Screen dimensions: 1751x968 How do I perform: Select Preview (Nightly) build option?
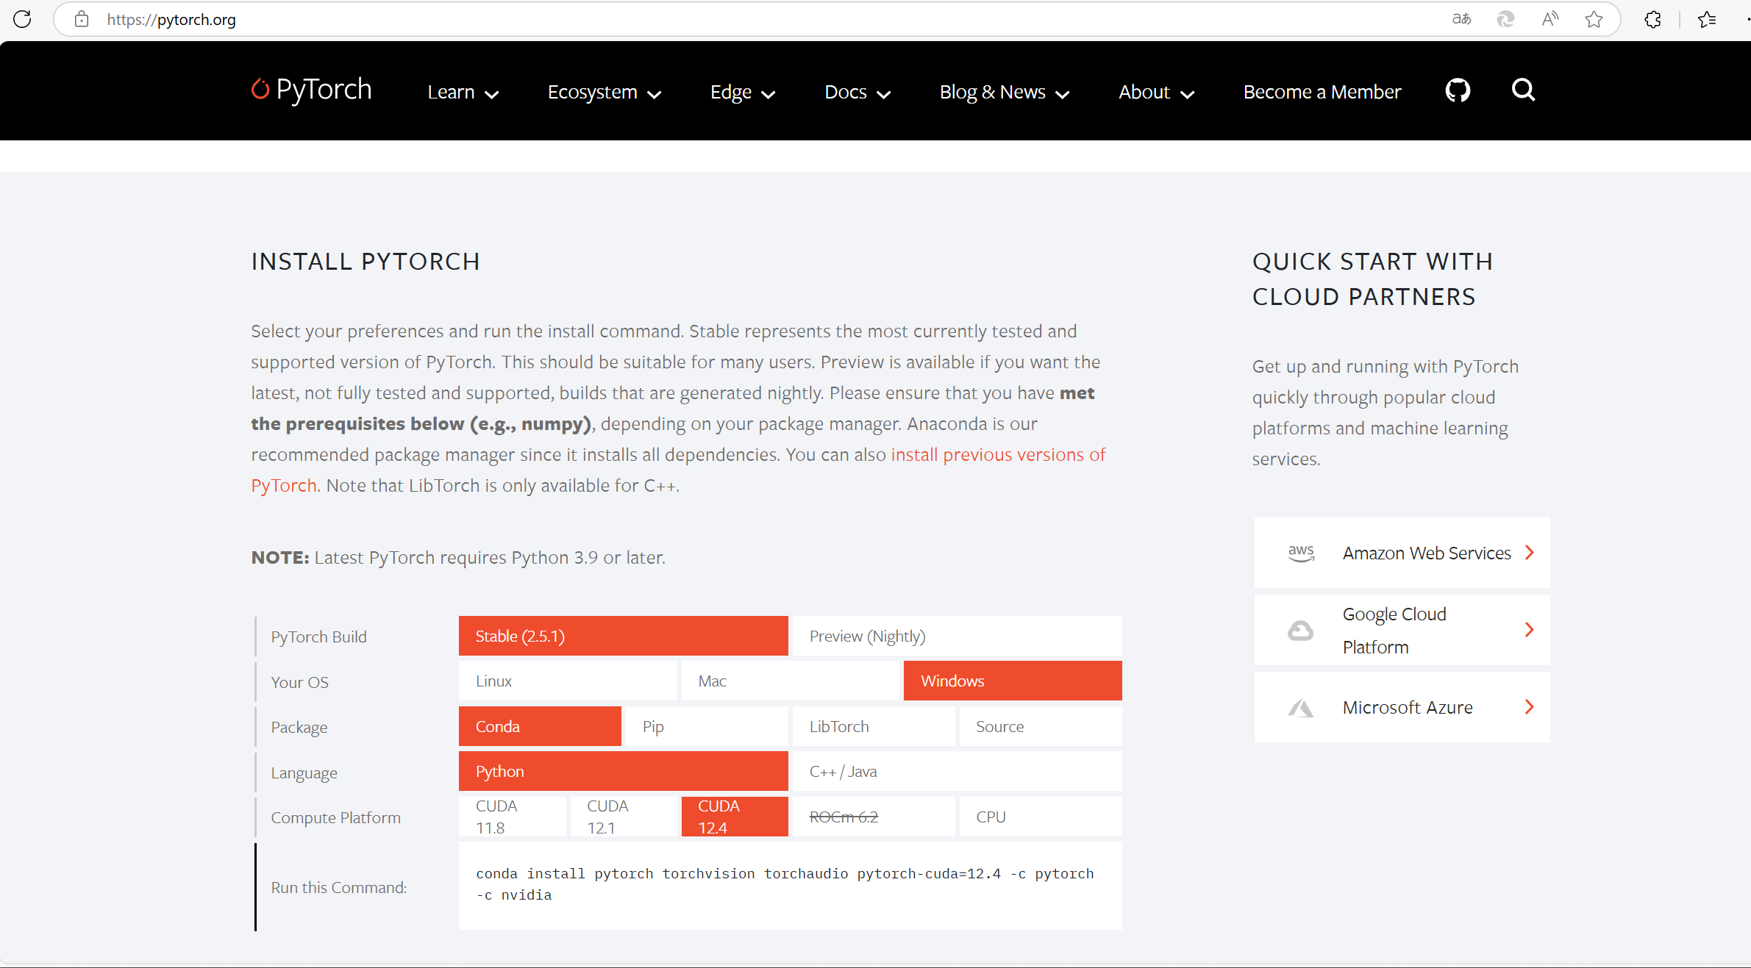(956, 636)
